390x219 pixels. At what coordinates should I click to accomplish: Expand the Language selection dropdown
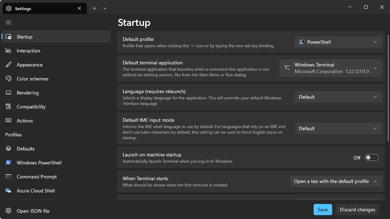tap(338, 97)
